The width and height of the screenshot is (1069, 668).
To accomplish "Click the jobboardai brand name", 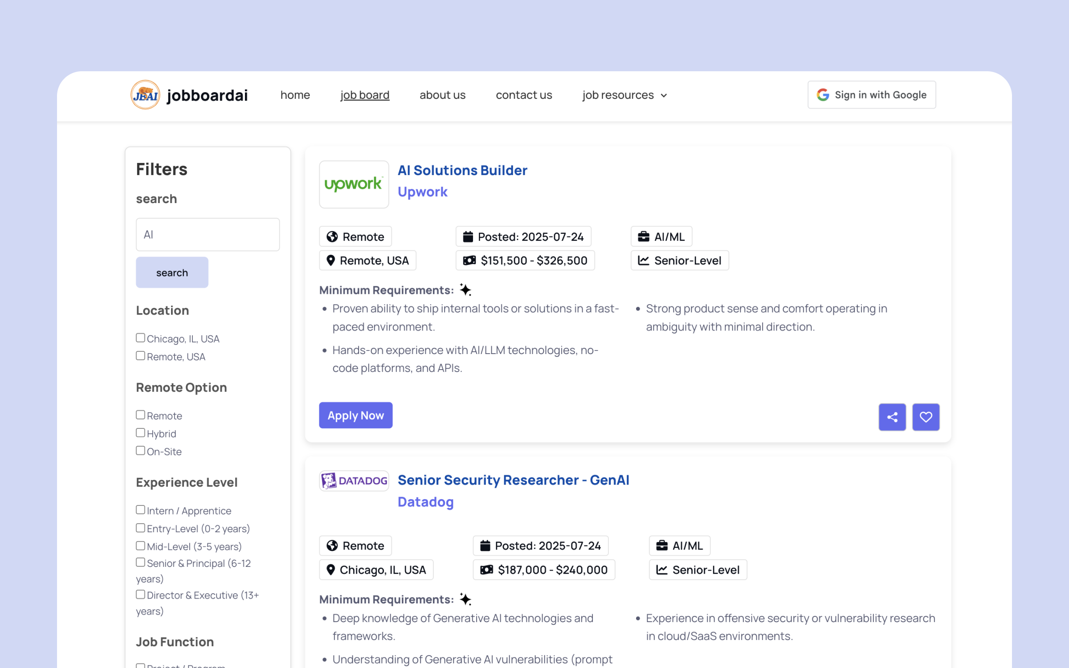I will (207, 95).
